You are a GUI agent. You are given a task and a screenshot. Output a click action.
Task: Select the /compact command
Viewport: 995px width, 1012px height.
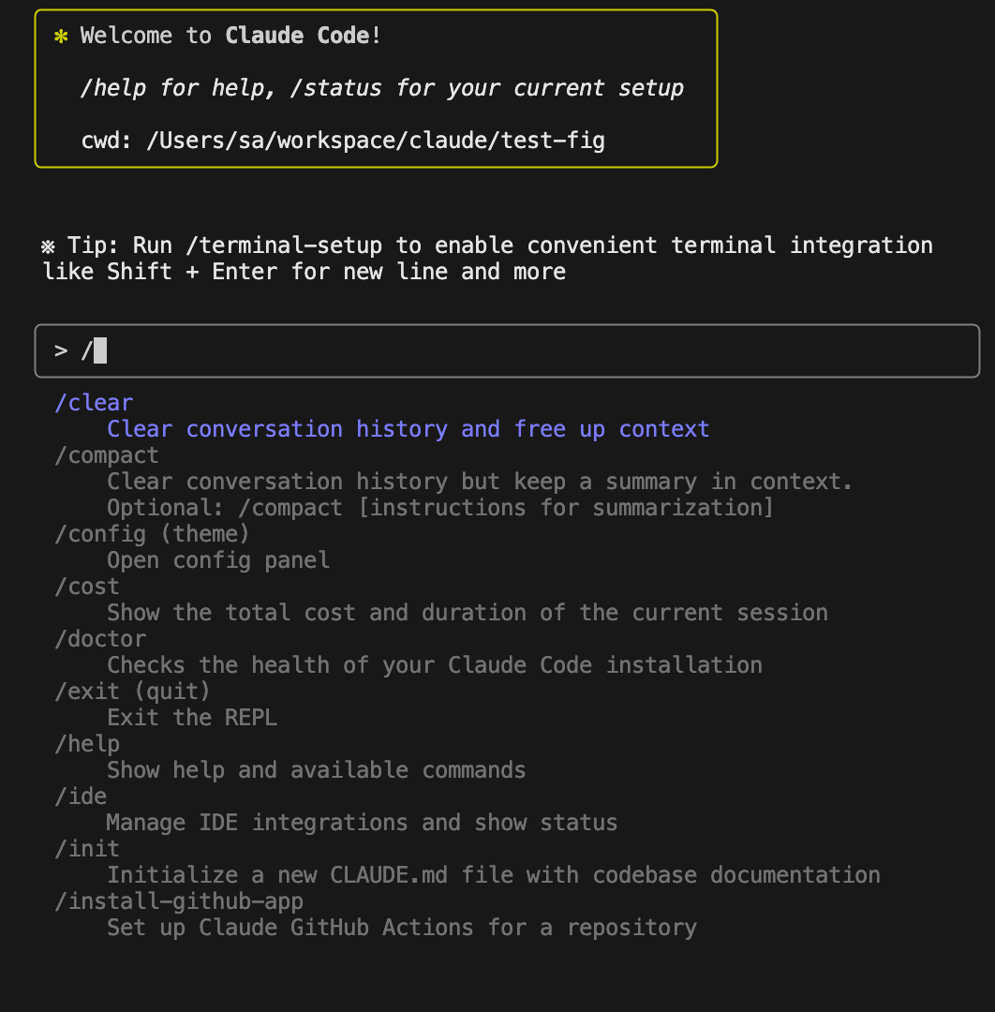(x=107, y=455)
